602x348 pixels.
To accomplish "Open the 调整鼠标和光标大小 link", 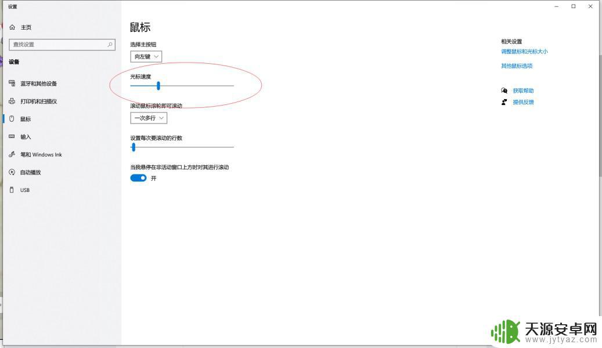I will pos(524,52).
